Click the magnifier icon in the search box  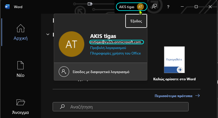click(62, 107)
